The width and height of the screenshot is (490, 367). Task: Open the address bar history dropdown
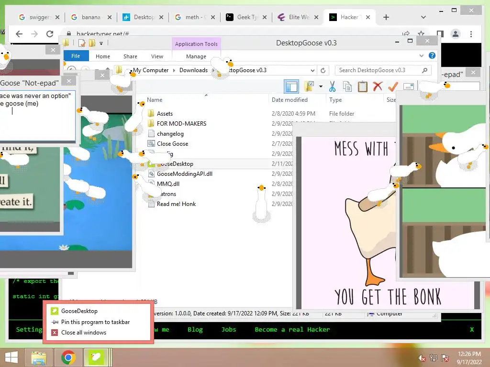tap(312, 71)
